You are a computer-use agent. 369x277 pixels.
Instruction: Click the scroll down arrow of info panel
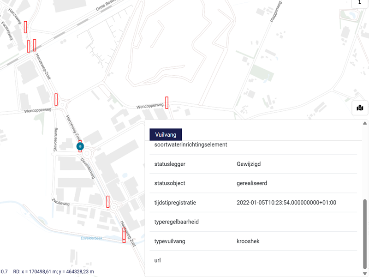click(365, 273)
